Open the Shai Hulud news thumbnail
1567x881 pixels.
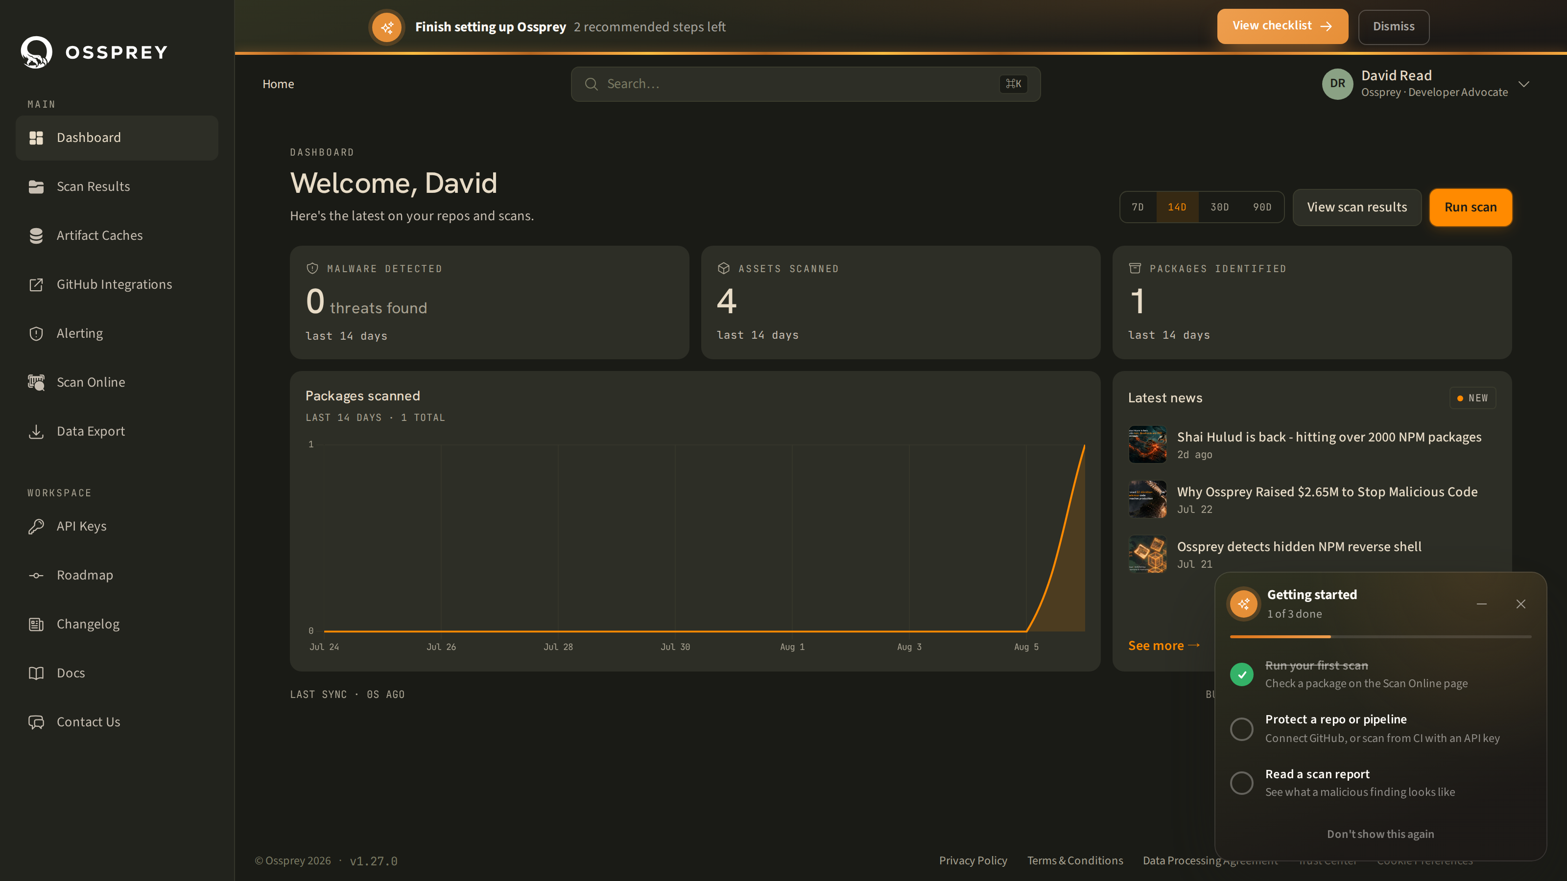point(1147,444)
